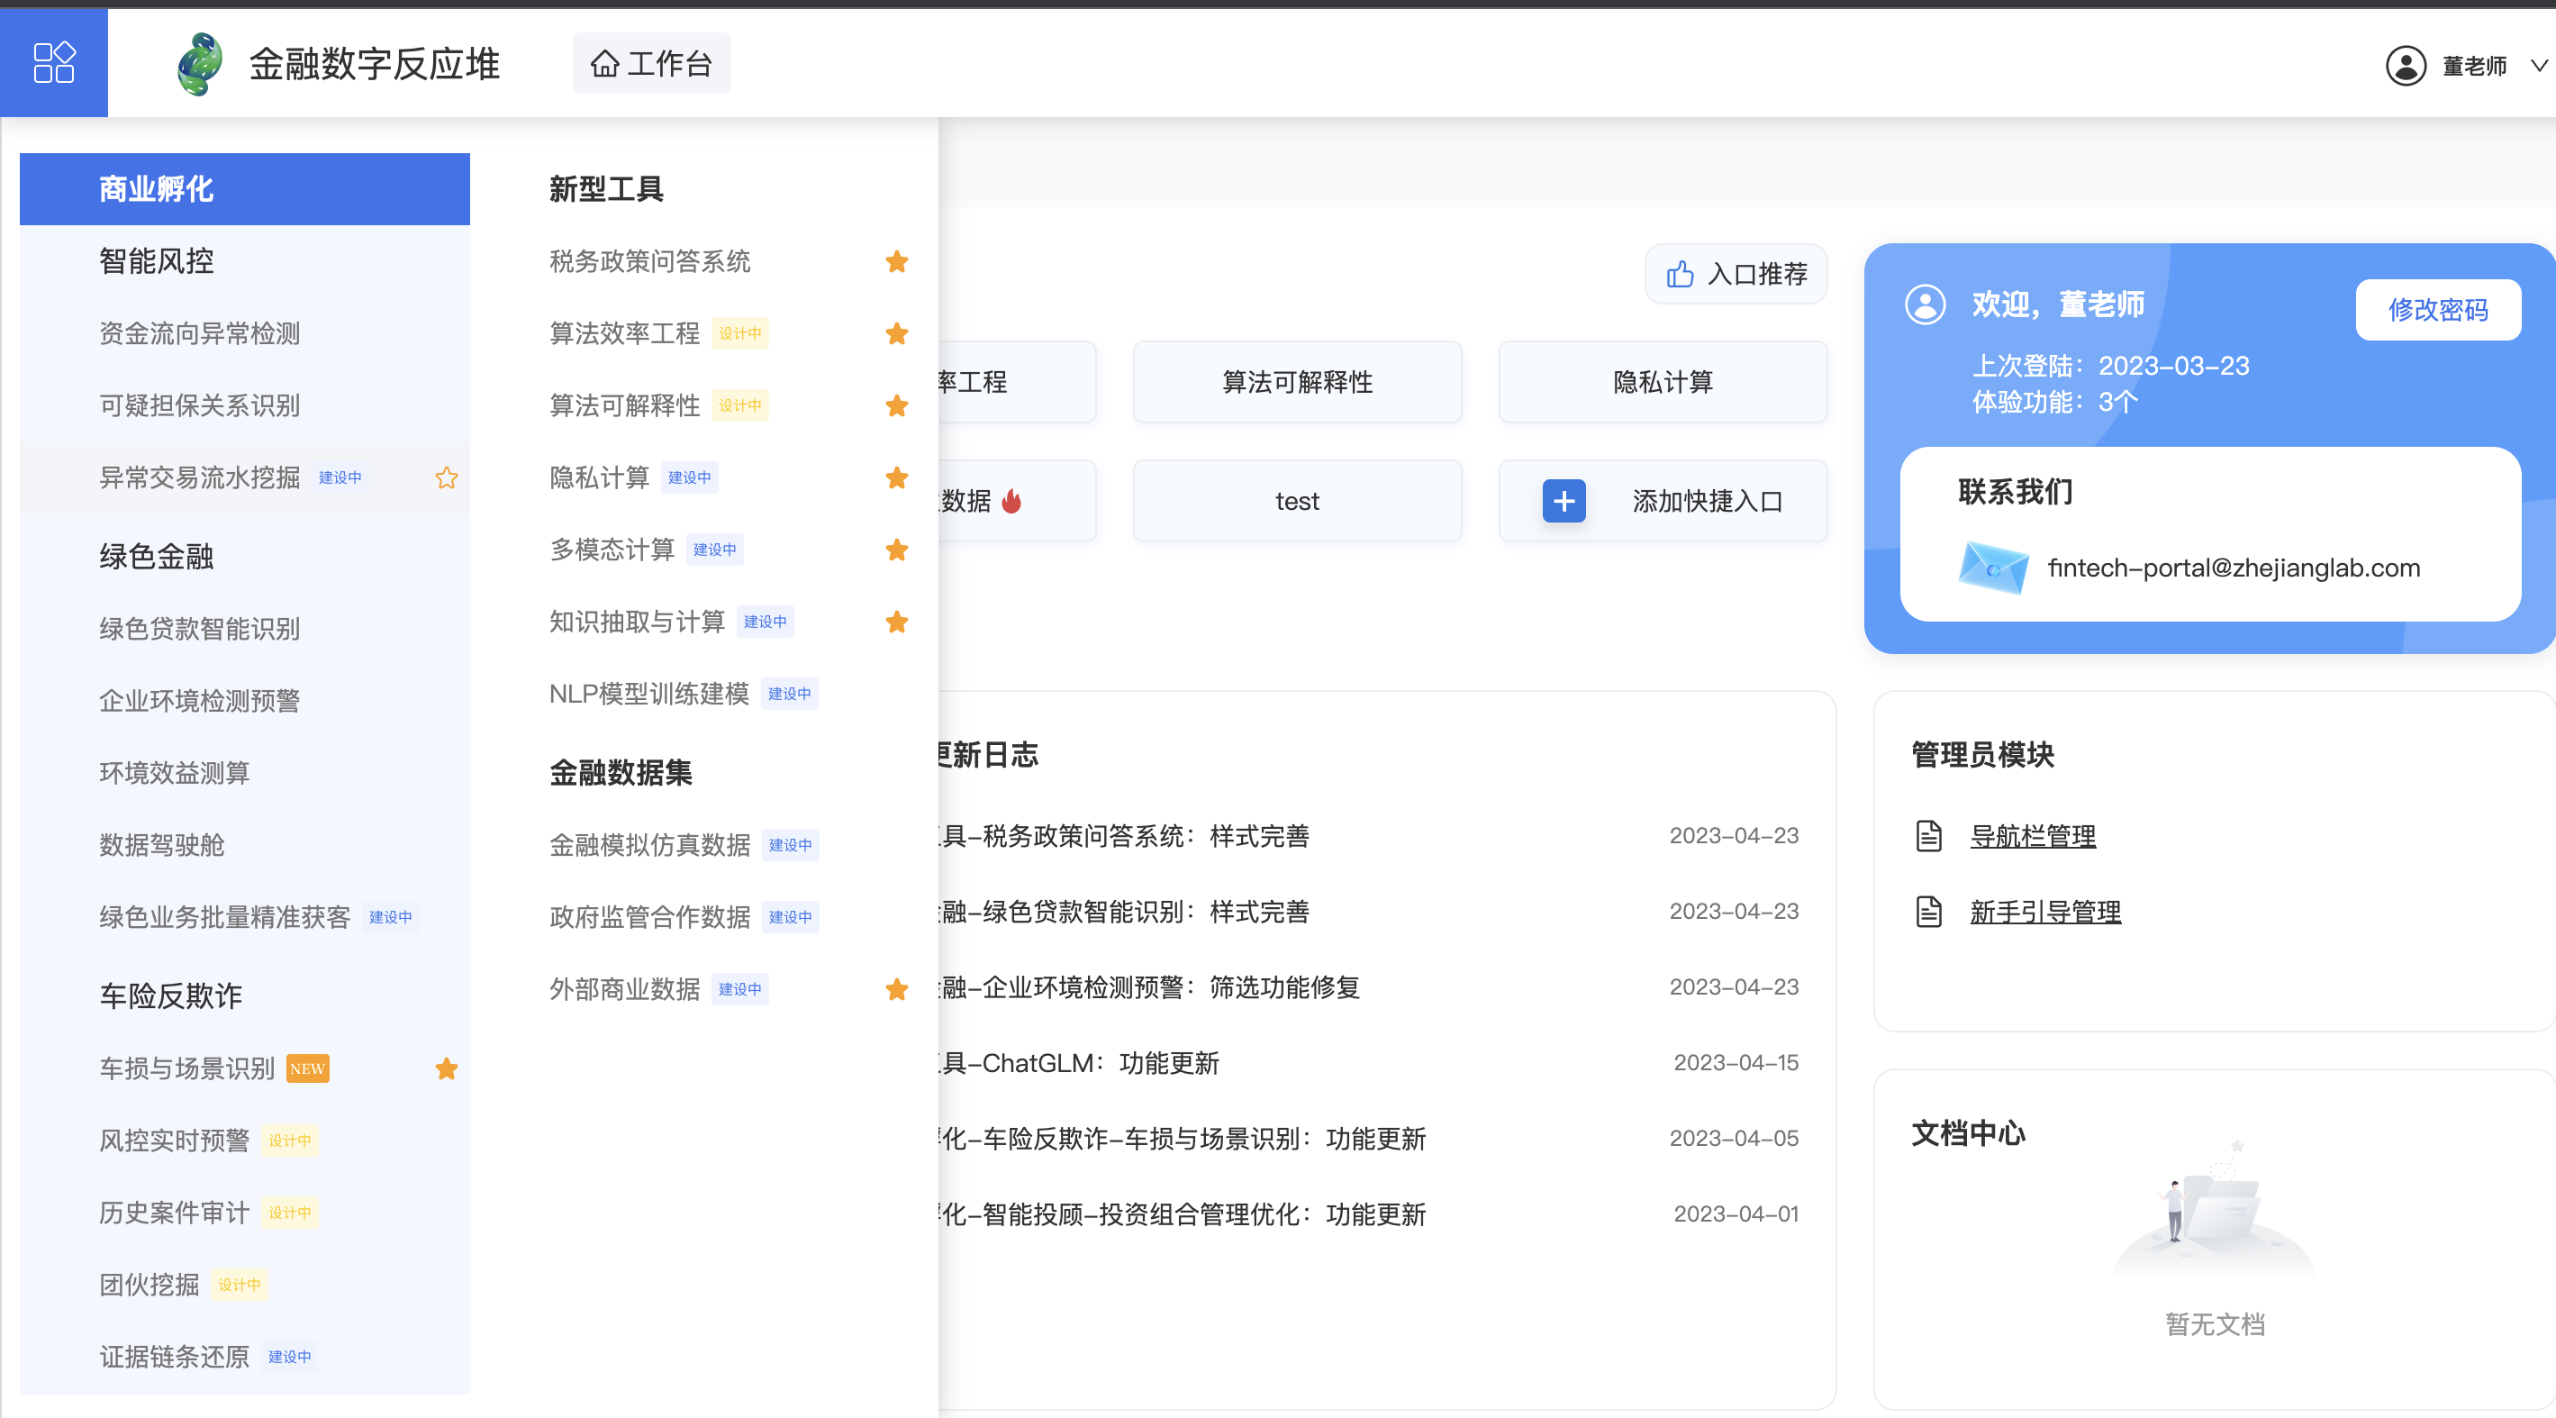Toggle star for 知识抽取与计算
The height and width of the screenshot is (1418, 2556).
(897, 622)
